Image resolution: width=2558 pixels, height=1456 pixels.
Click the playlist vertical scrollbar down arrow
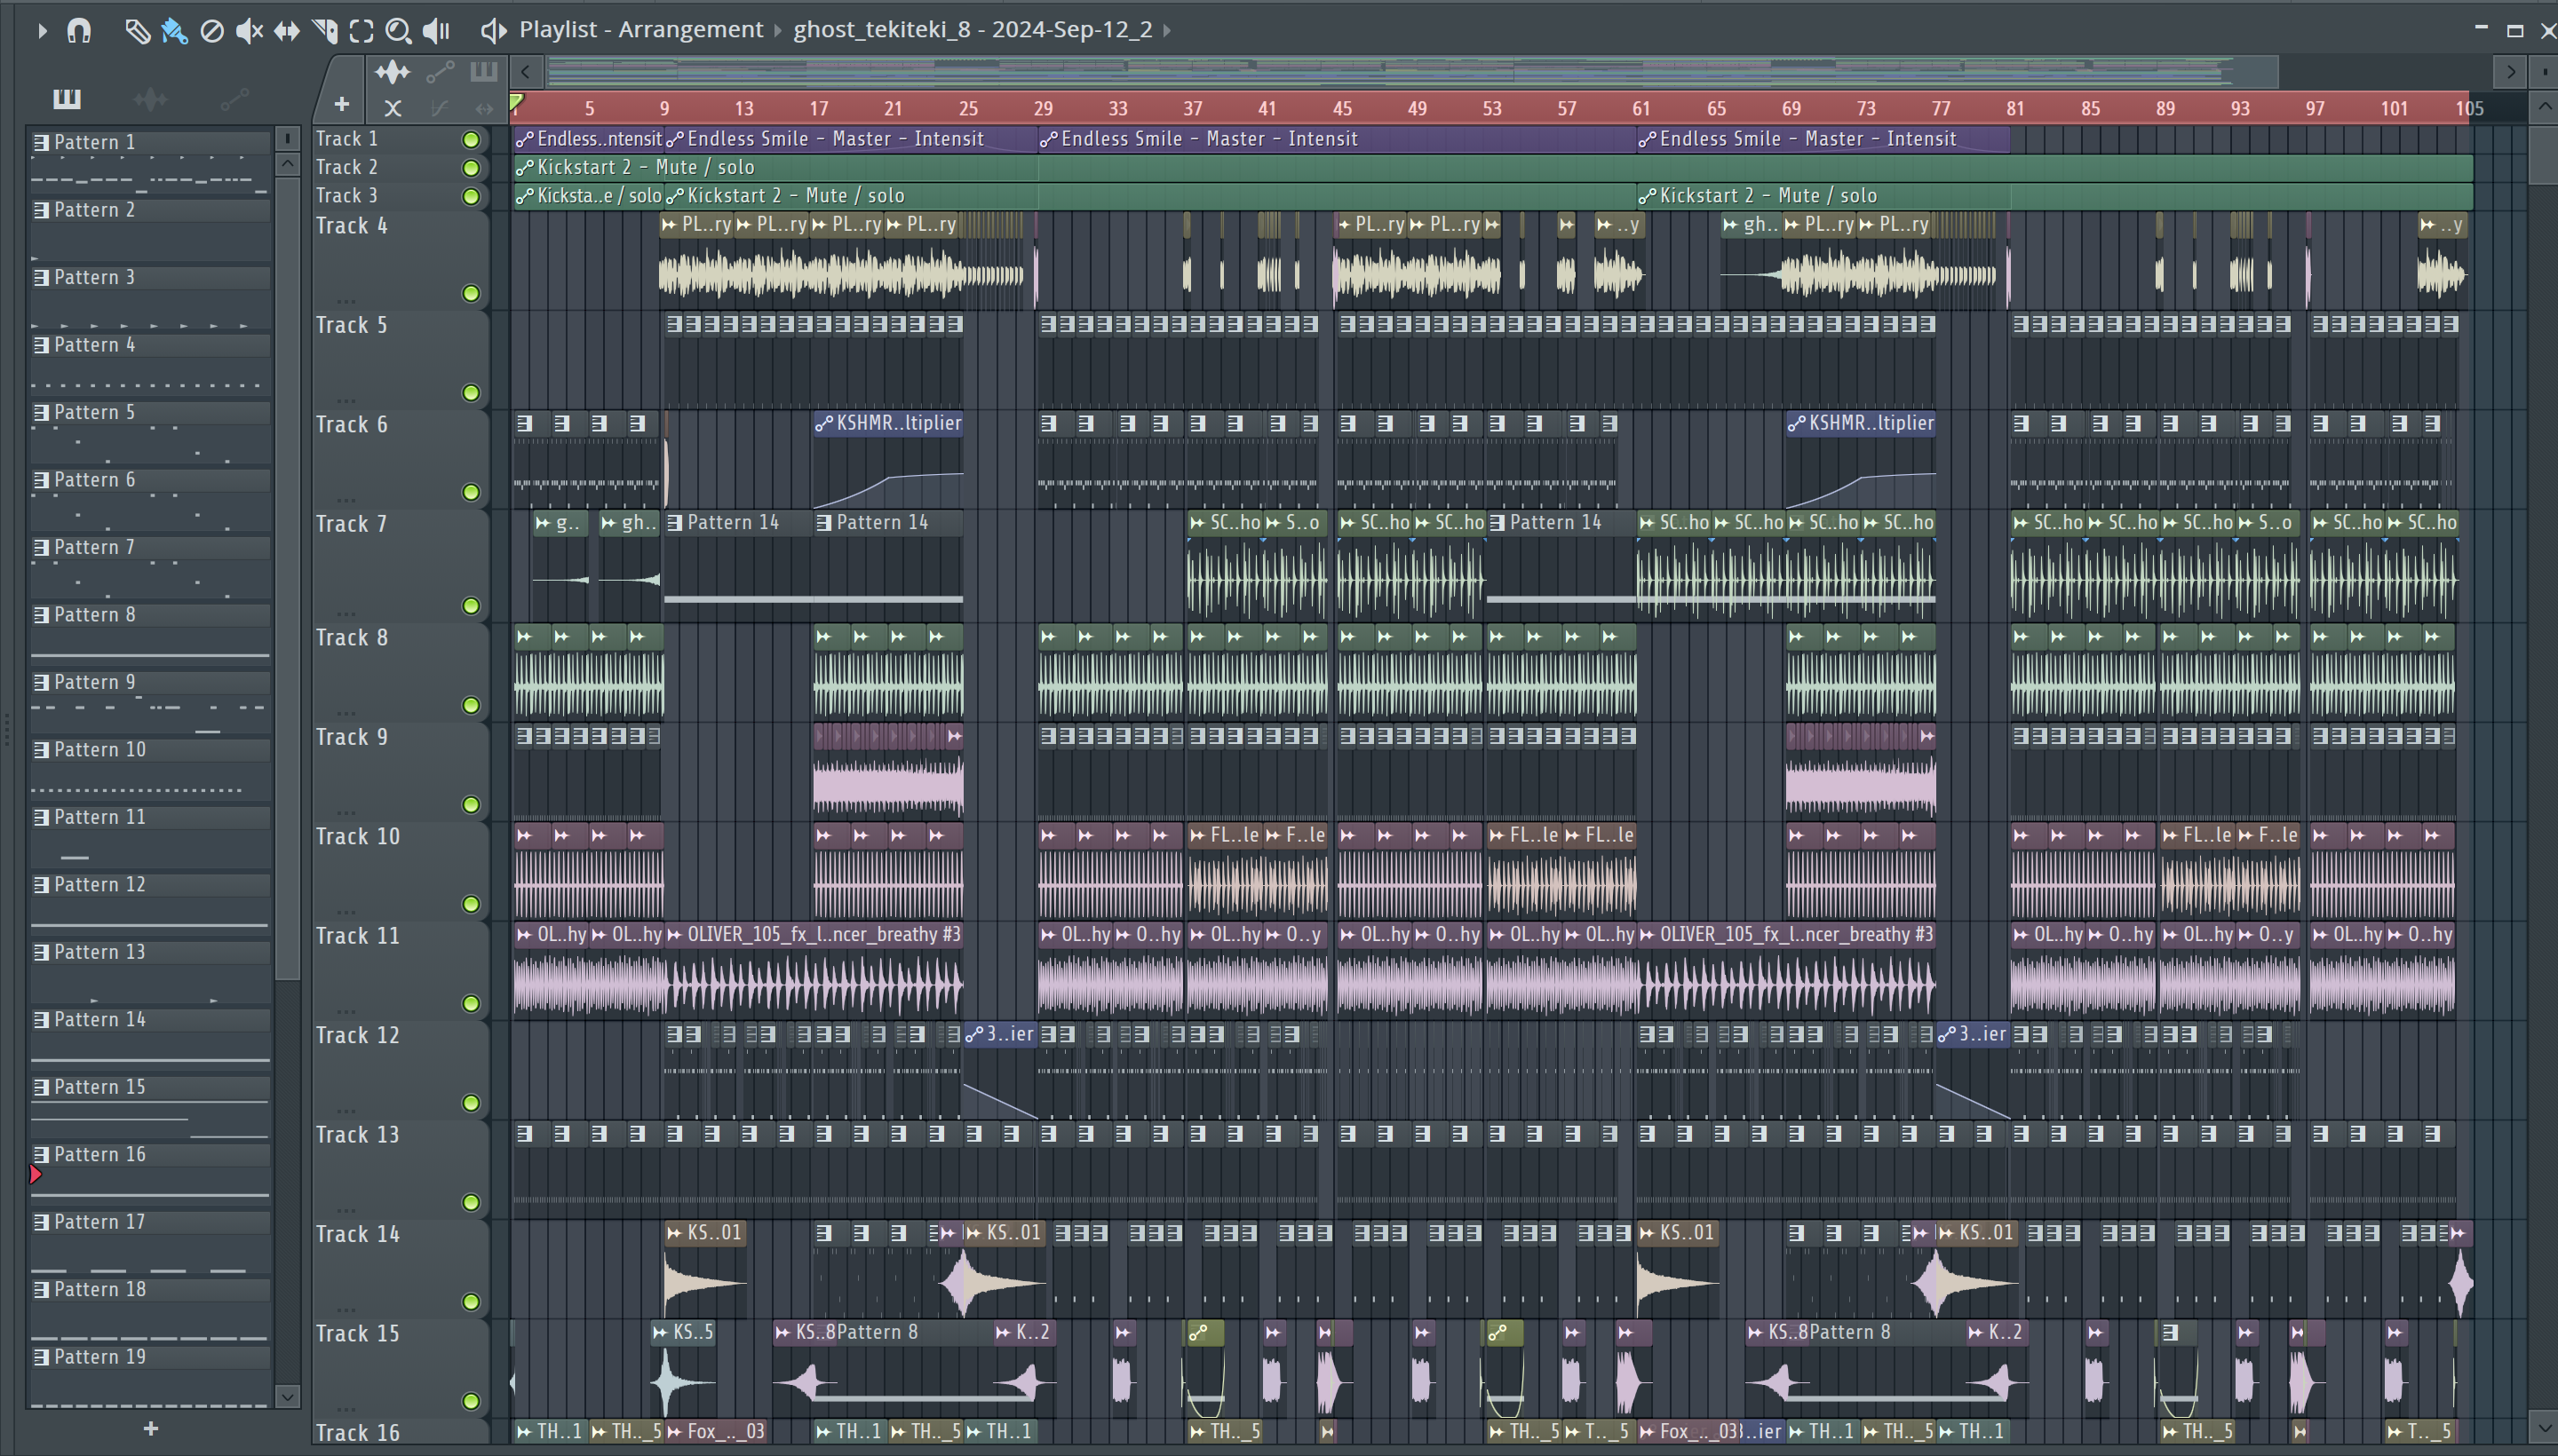pos(2542,1426)
